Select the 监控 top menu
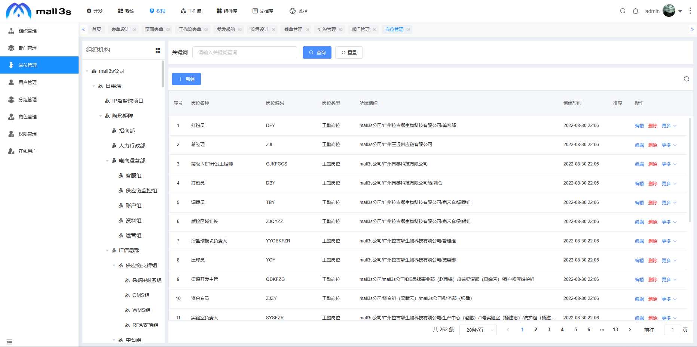Screen dimensions: 697x347 [x=299, y=11]
